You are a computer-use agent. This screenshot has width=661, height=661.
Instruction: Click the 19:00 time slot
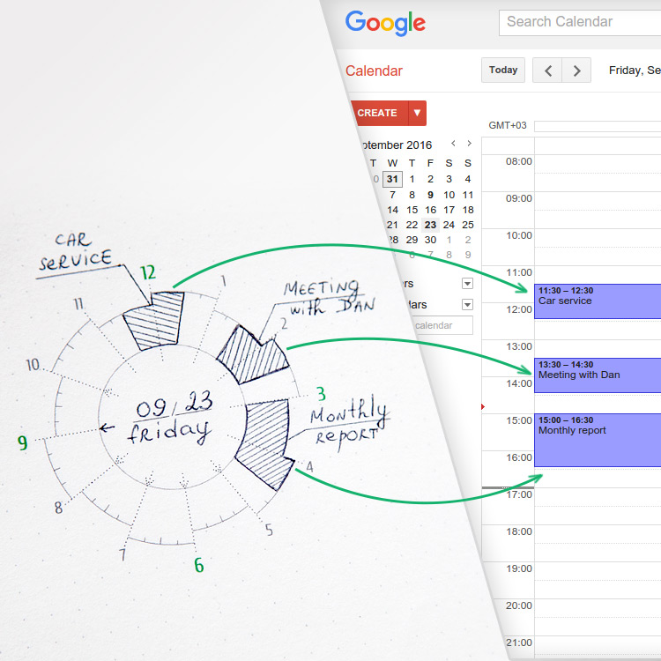[x=598, y=581]
